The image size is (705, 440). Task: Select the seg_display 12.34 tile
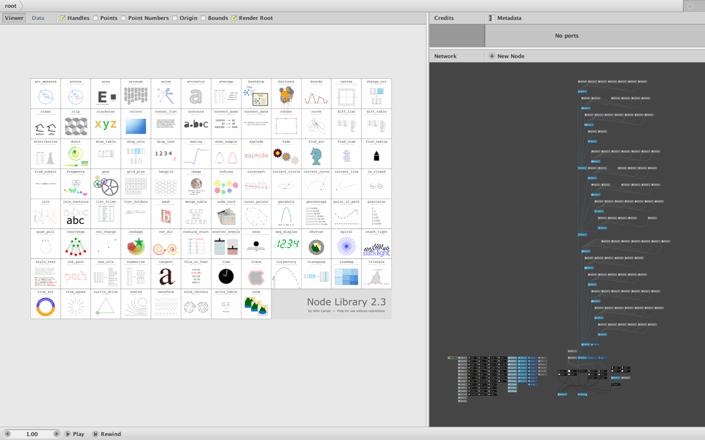[x=286, y=244]
